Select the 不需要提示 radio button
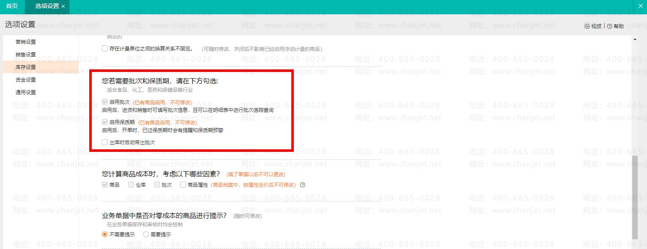Screen dimensions: 647x249 (x=105, y=234)
